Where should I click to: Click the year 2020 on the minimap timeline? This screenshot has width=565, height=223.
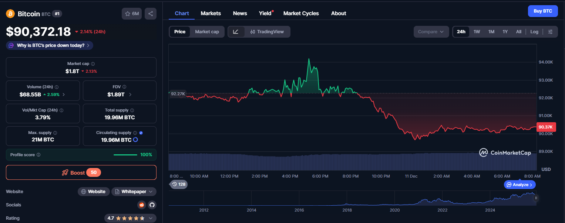pyautogui.click(x=394, y=210)
